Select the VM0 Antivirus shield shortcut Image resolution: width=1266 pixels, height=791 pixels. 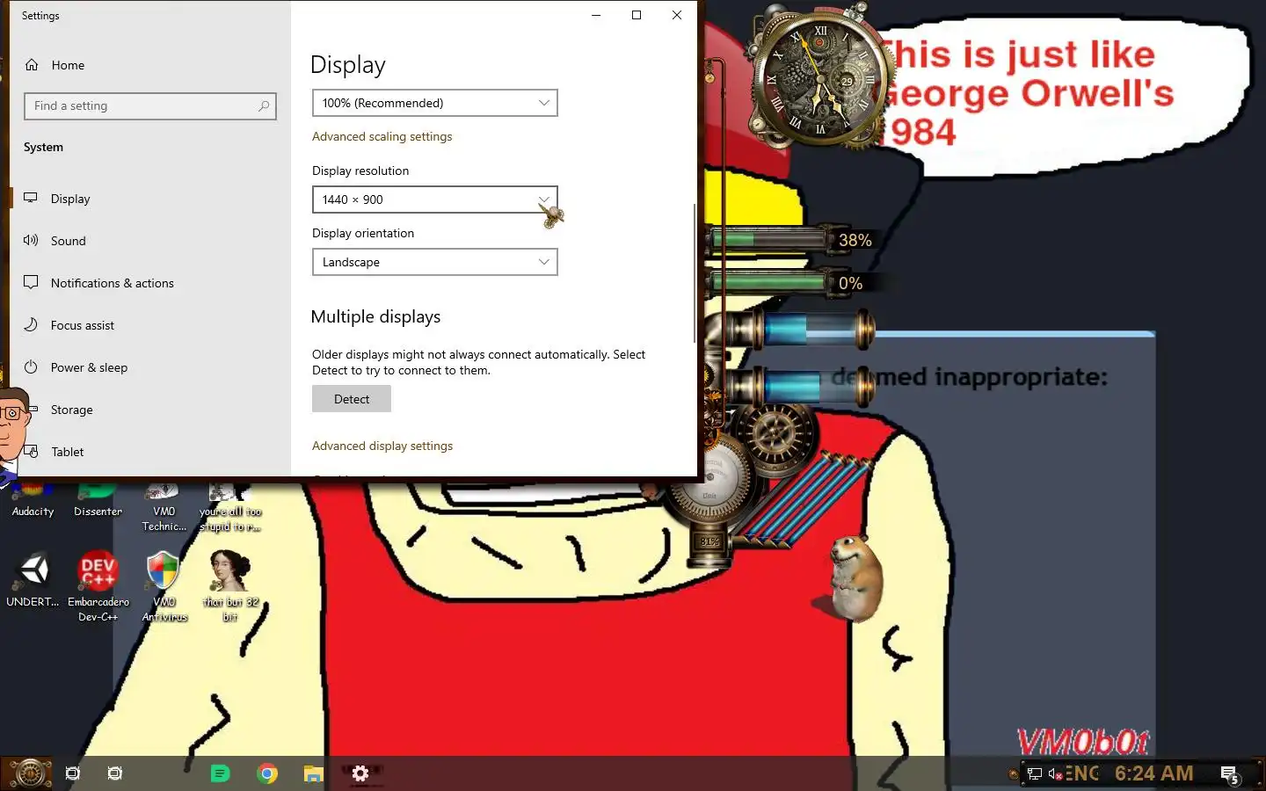pos(164,587)
